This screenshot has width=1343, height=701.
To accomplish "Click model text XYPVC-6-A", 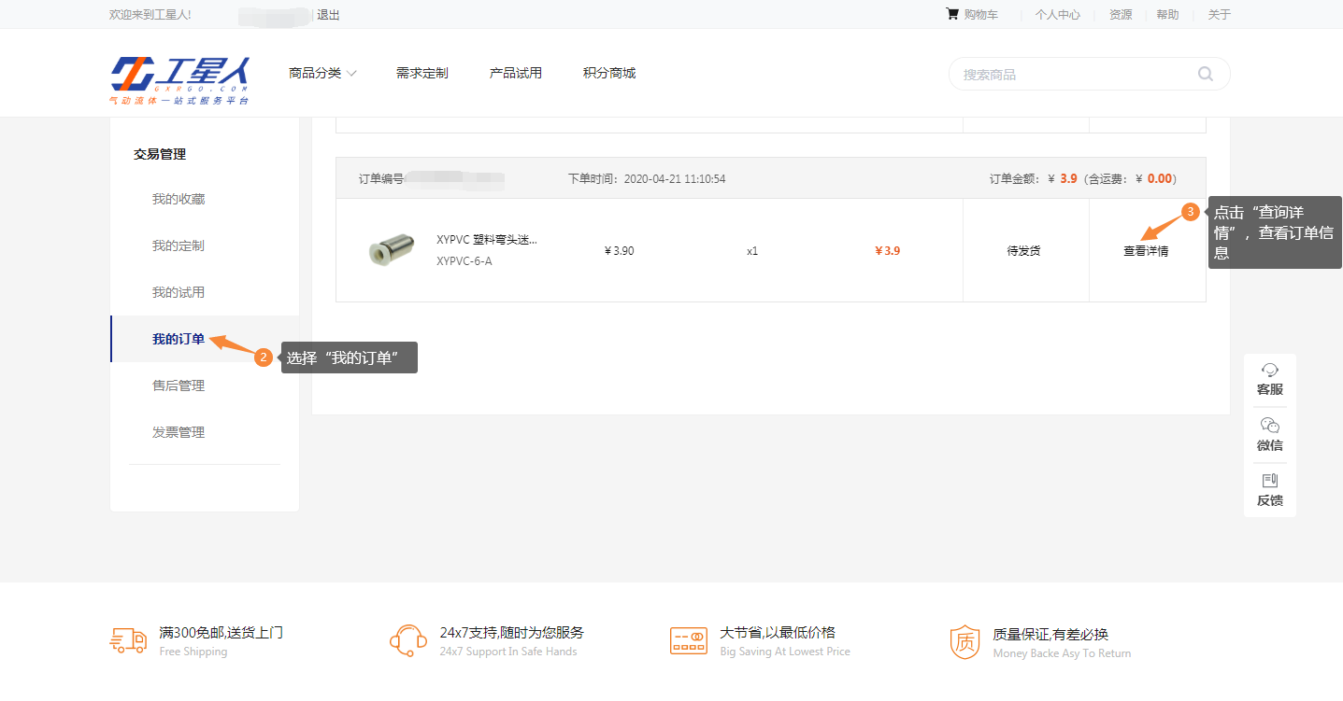I will coord(464,261).
